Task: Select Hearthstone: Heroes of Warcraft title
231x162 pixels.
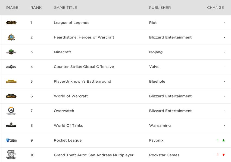Action: [x=84, y=37]
